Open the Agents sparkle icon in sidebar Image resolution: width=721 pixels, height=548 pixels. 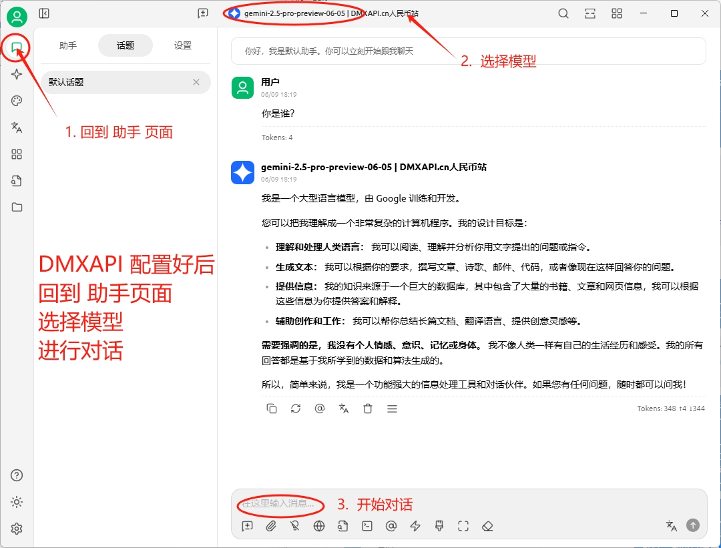(17, 74)
